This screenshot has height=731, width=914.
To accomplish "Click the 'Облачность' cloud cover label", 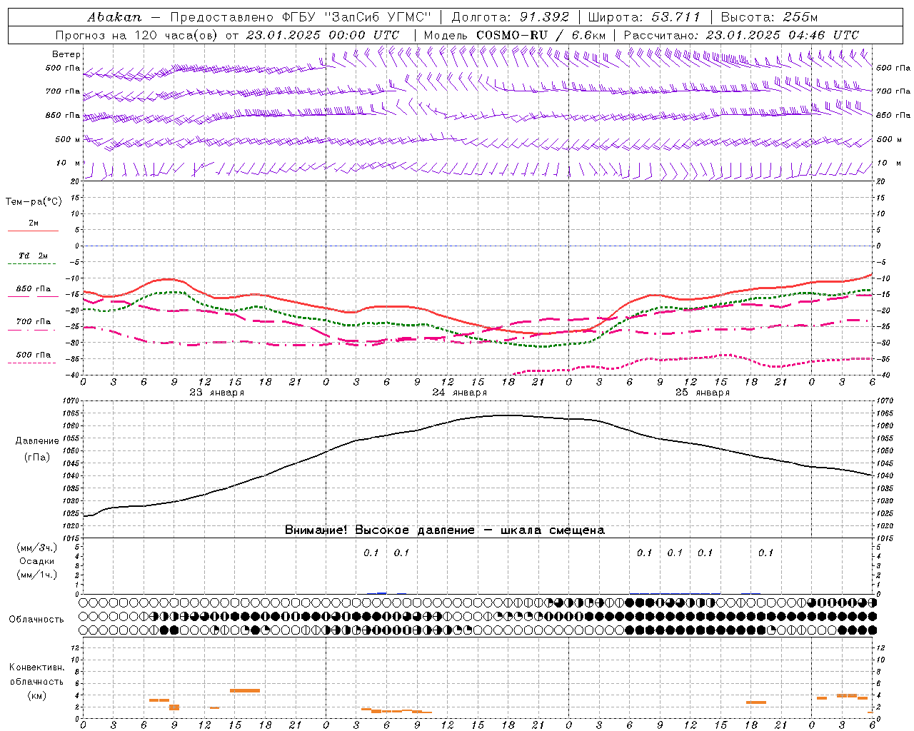I will (x=36, y=620).
